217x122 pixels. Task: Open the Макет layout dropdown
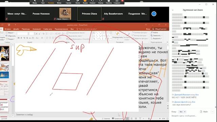pos(10,33)
